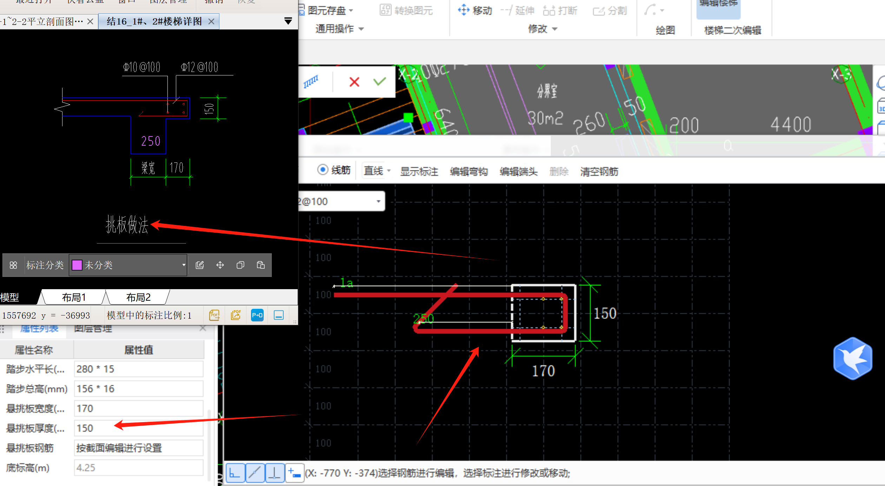Select the 150 dimension label
Image resolution: width=885 pixels, height=486 pixels.
(605, 313)
